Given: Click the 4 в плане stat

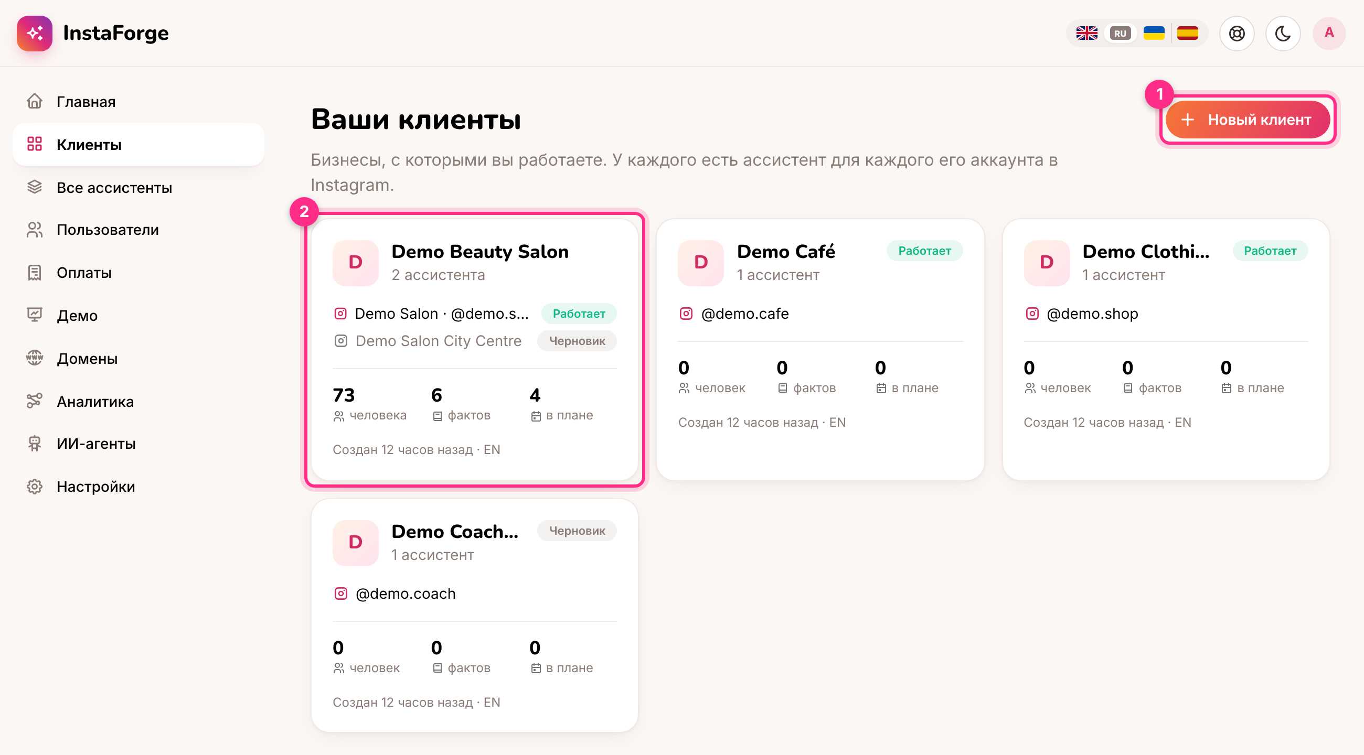Looking at the screenshot, I should point(561,404).
